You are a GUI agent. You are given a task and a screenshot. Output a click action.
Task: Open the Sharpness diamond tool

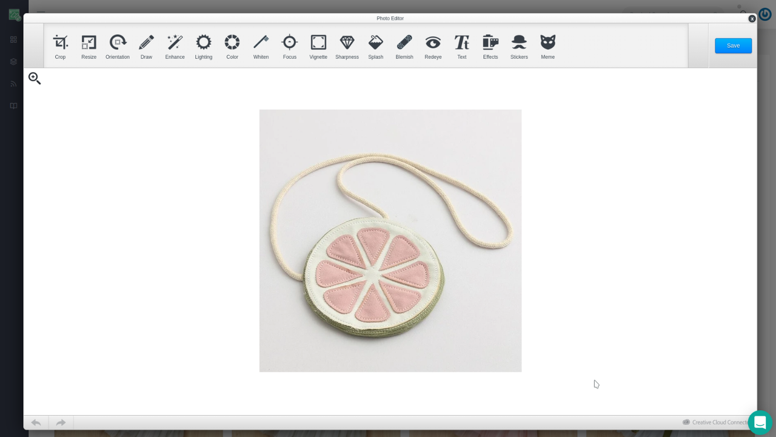(x=347, y=47)
